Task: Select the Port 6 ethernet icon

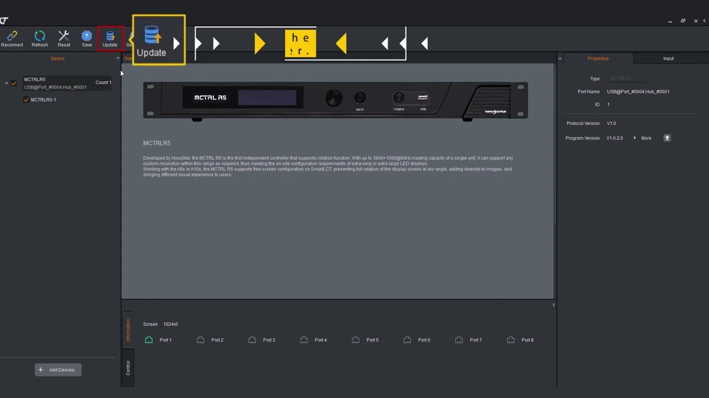Action: point(407,340)
